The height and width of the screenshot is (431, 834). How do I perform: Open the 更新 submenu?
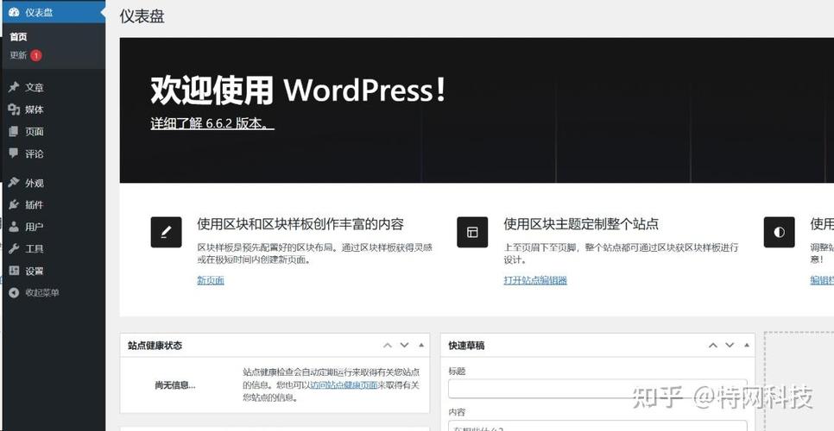[x=18, y=55]
